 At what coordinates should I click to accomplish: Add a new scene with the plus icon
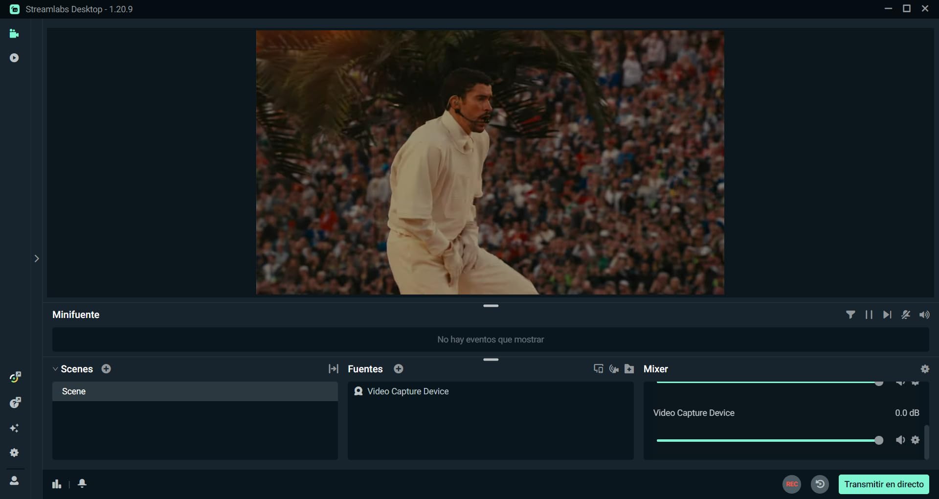click(x=106, y=369)
